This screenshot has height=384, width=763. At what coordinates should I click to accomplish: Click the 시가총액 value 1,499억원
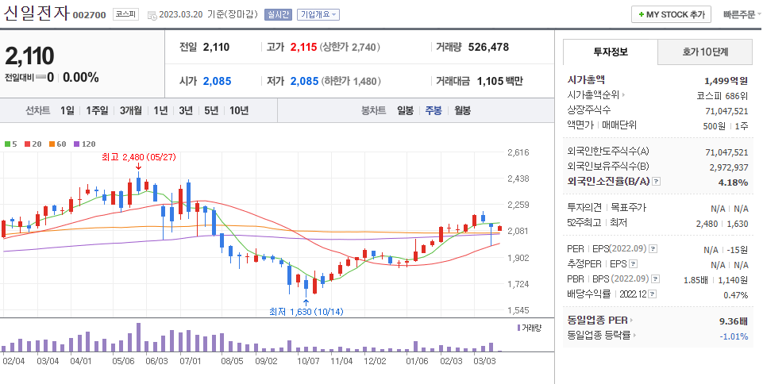[x=726, y=81]
